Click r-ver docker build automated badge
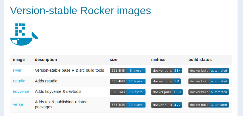The height and width of the screenshot is (116, 243). [x=209, y=71]
